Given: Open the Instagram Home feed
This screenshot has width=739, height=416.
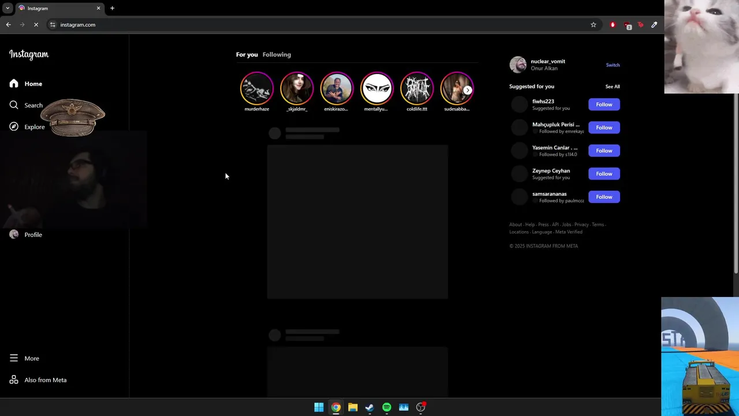Looking at the screenshot, I should point(26,84).
